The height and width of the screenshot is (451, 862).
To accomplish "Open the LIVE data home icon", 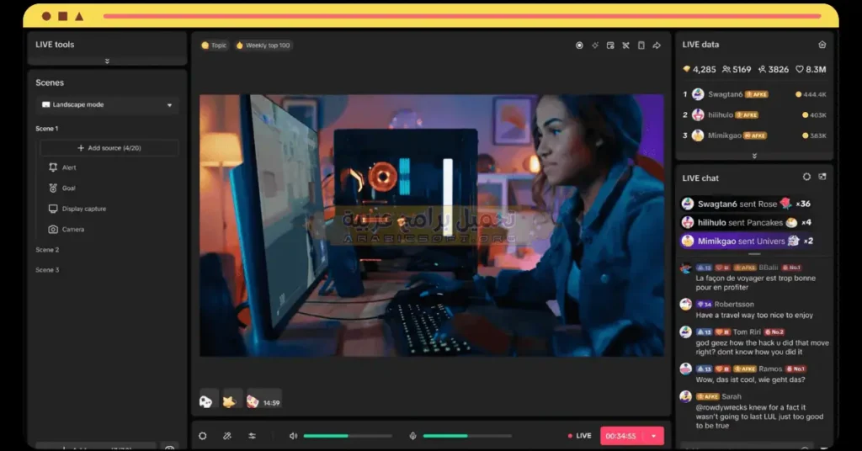I will [822, 45].
